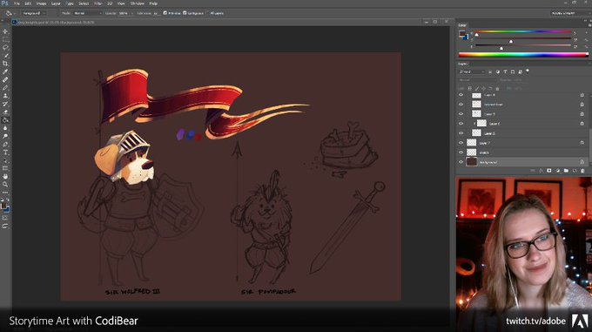Open the Edit menu
Viewport: 592px width, 332px height.
[x=28, y=3]
